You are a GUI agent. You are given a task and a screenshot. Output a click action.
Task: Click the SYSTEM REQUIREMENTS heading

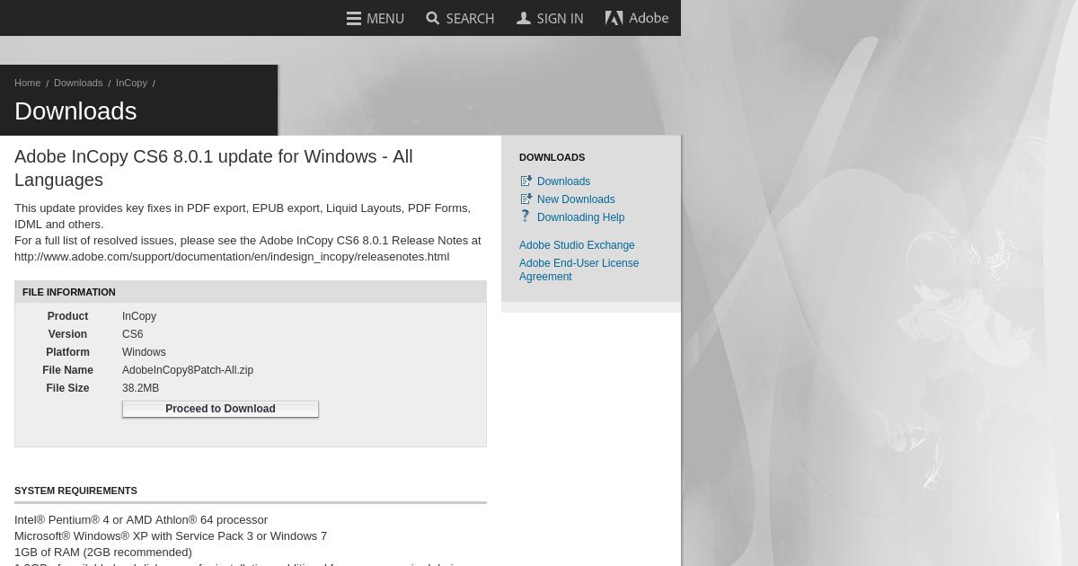point(75,491)
